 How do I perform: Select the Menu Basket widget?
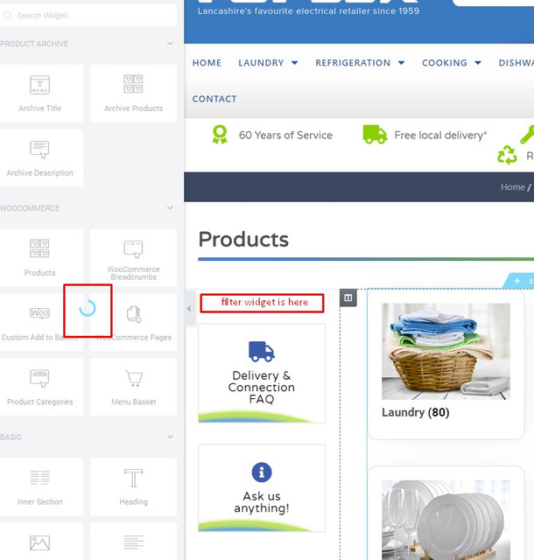133,387
